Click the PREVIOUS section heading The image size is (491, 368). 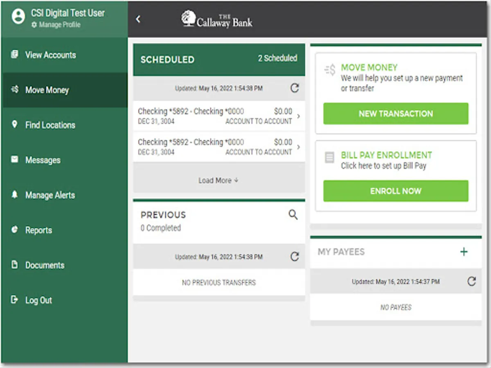(x=163, y=215)
